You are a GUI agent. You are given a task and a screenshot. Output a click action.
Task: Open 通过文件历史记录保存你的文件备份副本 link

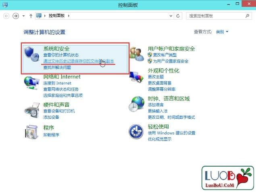[79, 61]
